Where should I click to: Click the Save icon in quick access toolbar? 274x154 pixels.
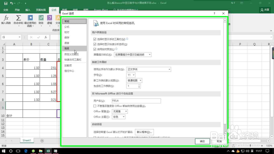coord(5,3)
